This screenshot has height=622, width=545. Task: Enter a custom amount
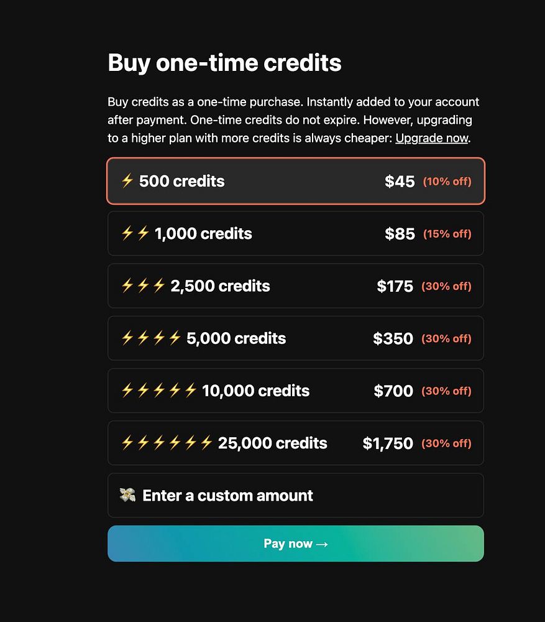tap(295, 495)
